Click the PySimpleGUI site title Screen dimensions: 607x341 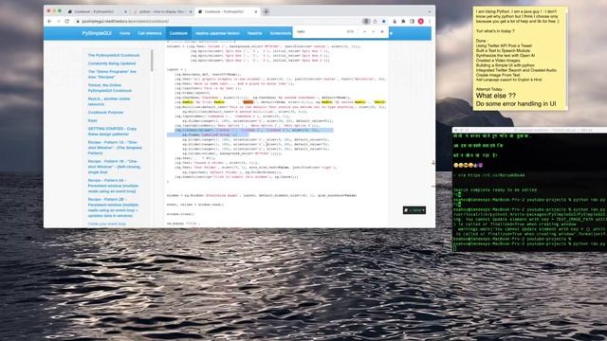click(x=97, y=33)
